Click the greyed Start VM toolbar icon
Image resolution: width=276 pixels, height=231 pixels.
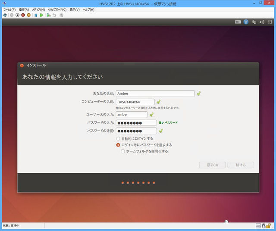tap(12, 15)
